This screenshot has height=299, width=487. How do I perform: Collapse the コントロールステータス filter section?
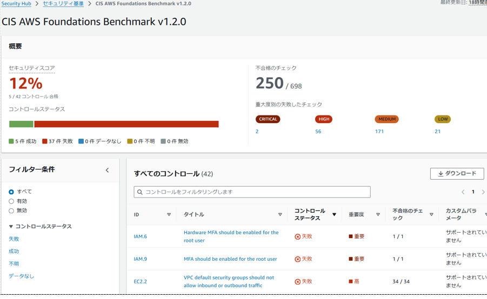point(11,227)
